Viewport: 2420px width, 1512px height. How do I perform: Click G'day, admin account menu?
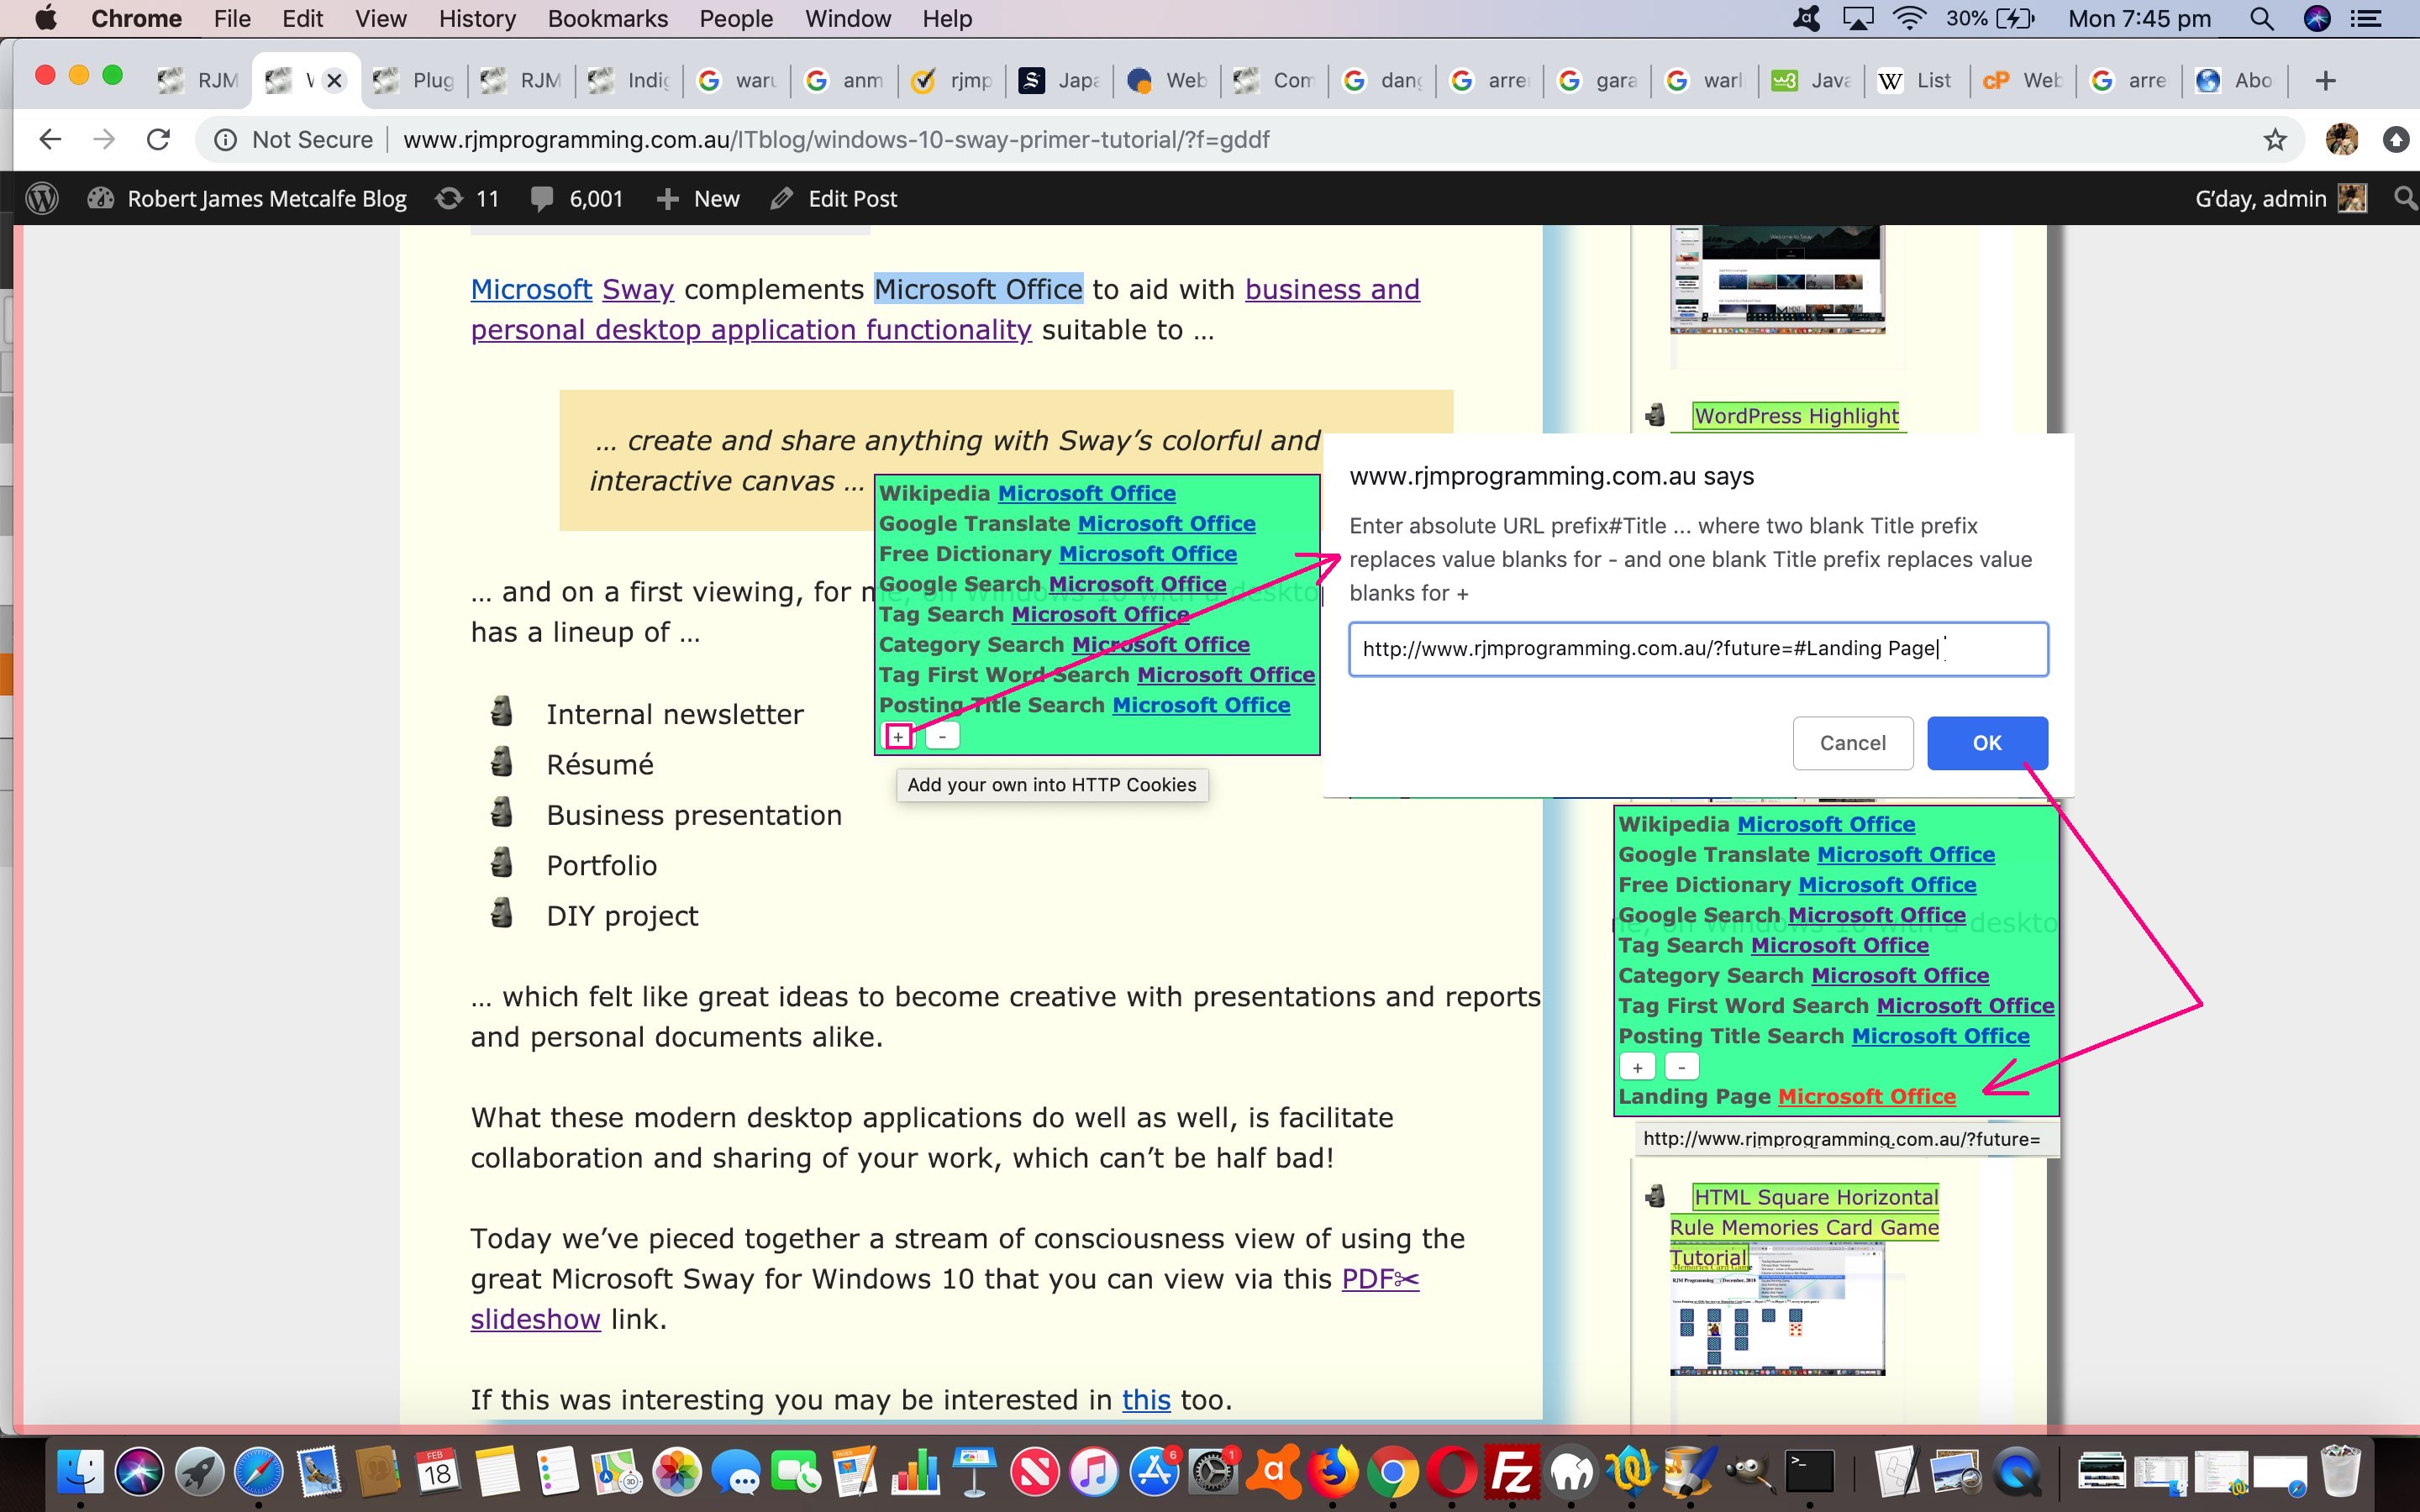point(2280,198)
